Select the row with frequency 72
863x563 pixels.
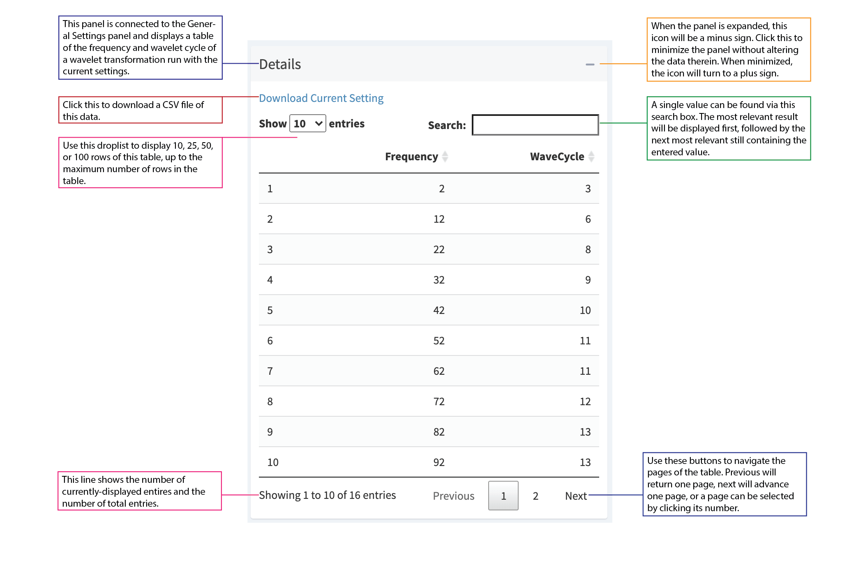pos(429,401)
